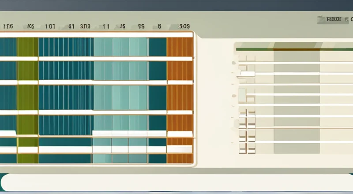
Task: Click the top square in the right panel's stacked grid
Action: click(242, 113)
